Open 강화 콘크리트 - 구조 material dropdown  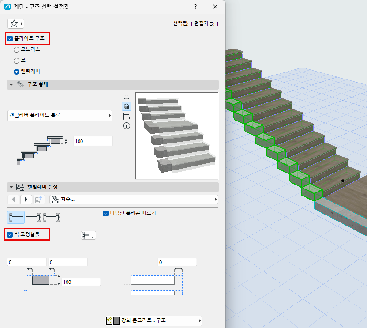[154, 320]
